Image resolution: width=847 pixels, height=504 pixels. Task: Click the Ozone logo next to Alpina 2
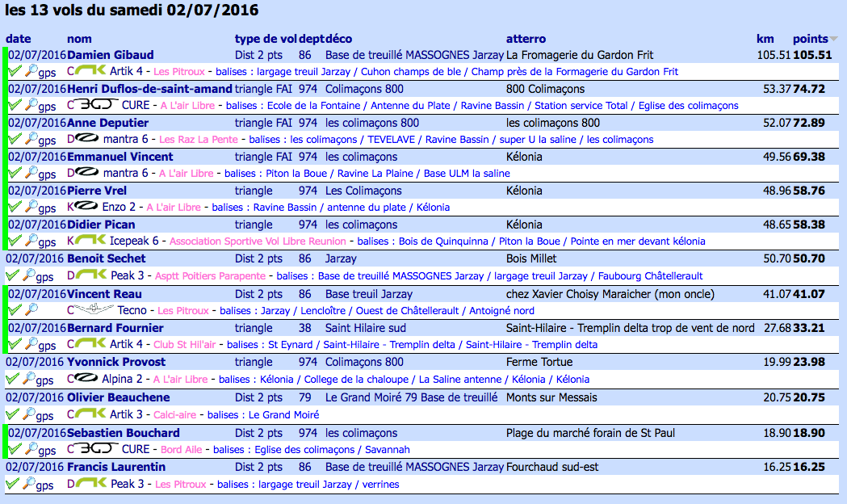86,378
